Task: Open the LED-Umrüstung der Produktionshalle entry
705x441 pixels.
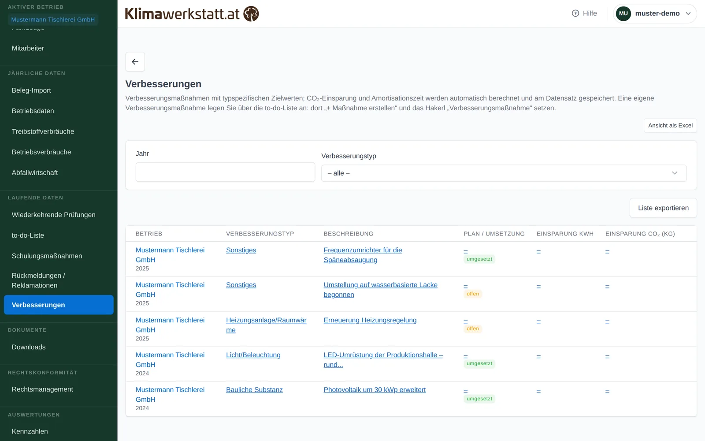Action: tap(383, 360)
